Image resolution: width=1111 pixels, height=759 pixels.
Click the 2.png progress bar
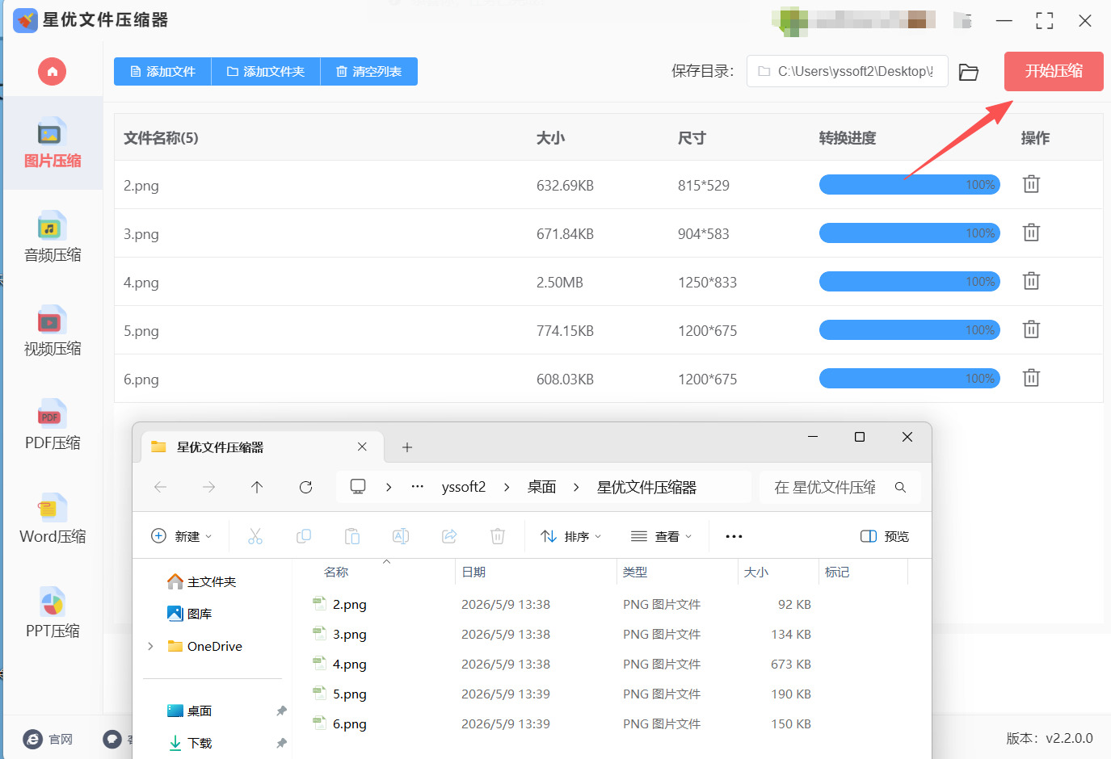[910, 185]
